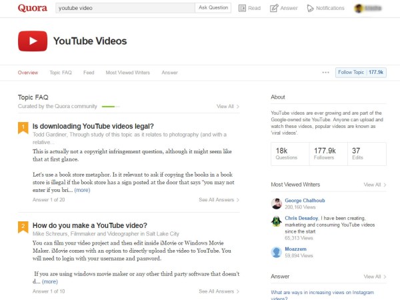This screenshot has width=400, height=300.
Task: Select the Most Viewed Writers tab
Action: click(128, 73)
